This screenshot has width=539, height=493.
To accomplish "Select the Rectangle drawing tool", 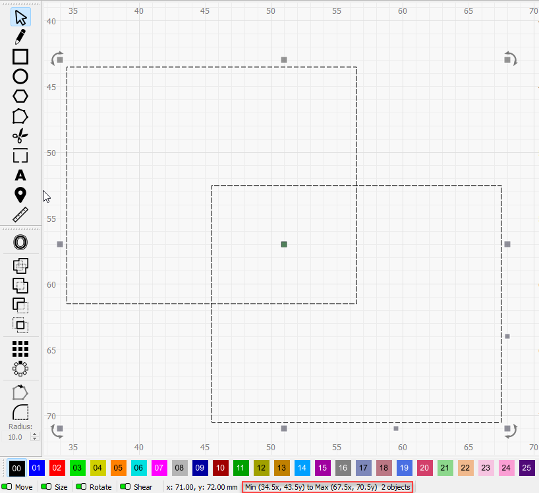I will point(20,57).
